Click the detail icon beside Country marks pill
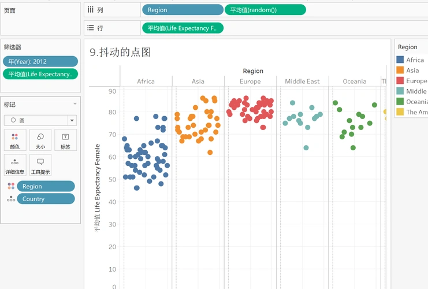This screenshot has height=289, width=428. click(11, 199)
